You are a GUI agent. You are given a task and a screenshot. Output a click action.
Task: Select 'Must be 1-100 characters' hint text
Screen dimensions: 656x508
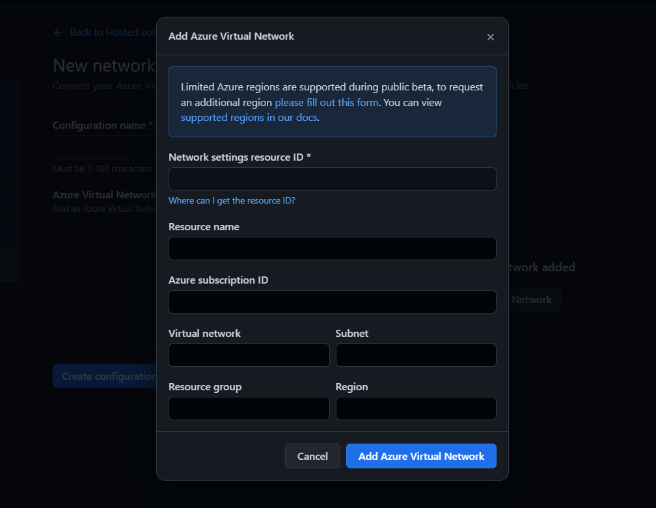point(103,169)
